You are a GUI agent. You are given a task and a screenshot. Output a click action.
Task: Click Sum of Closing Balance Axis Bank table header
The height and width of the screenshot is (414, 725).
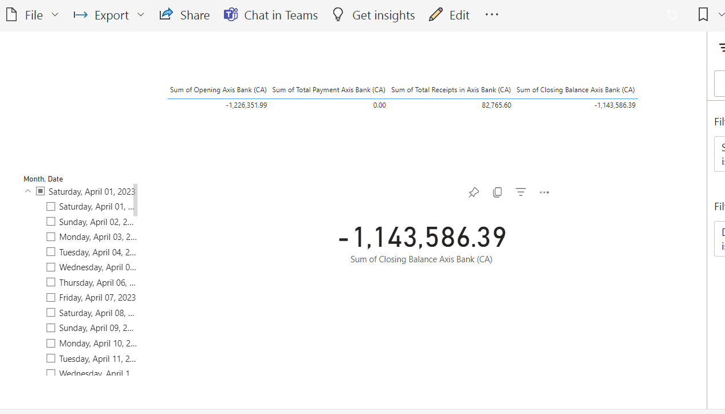point(576,90)
